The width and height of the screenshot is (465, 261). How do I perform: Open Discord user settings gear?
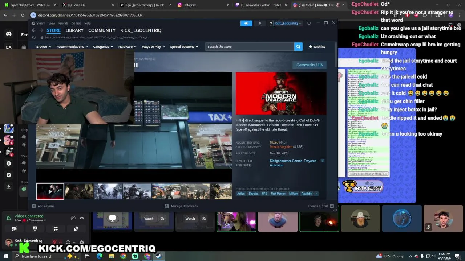(x=82, y=243)
